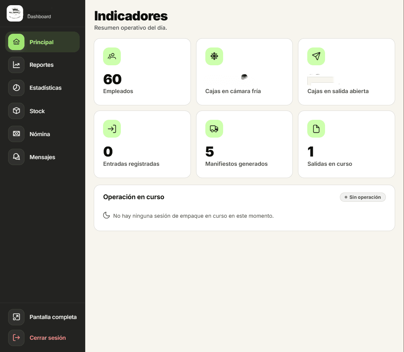Click the Principal home icon
Screen dimensions: 404x352
click(16, 42)
